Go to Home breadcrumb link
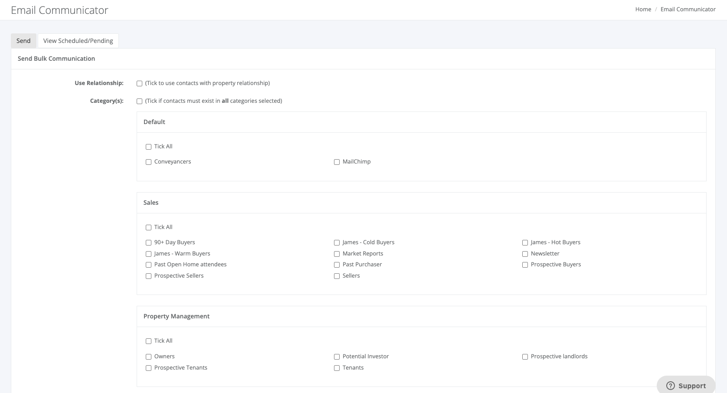 [643, 9]
